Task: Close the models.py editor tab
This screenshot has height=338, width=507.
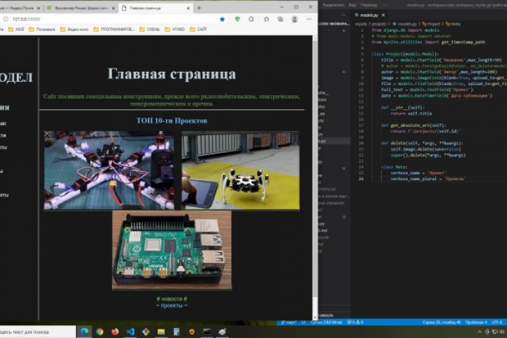Action: coord(383,15)
